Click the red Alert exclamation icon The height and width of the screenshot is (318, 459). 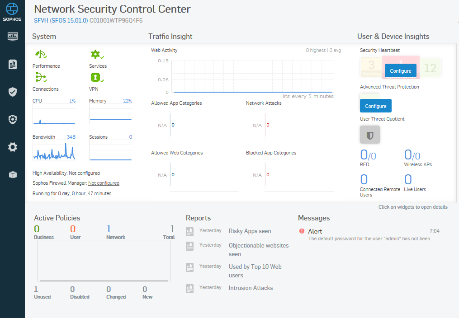302,231
